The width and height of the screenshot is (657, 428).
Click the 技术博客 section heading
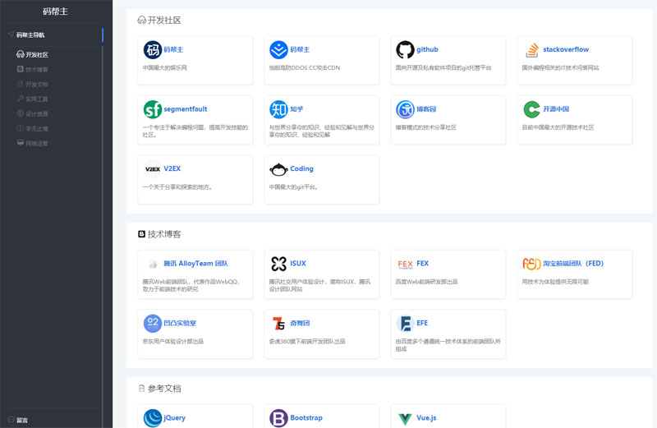coord(164,234)
